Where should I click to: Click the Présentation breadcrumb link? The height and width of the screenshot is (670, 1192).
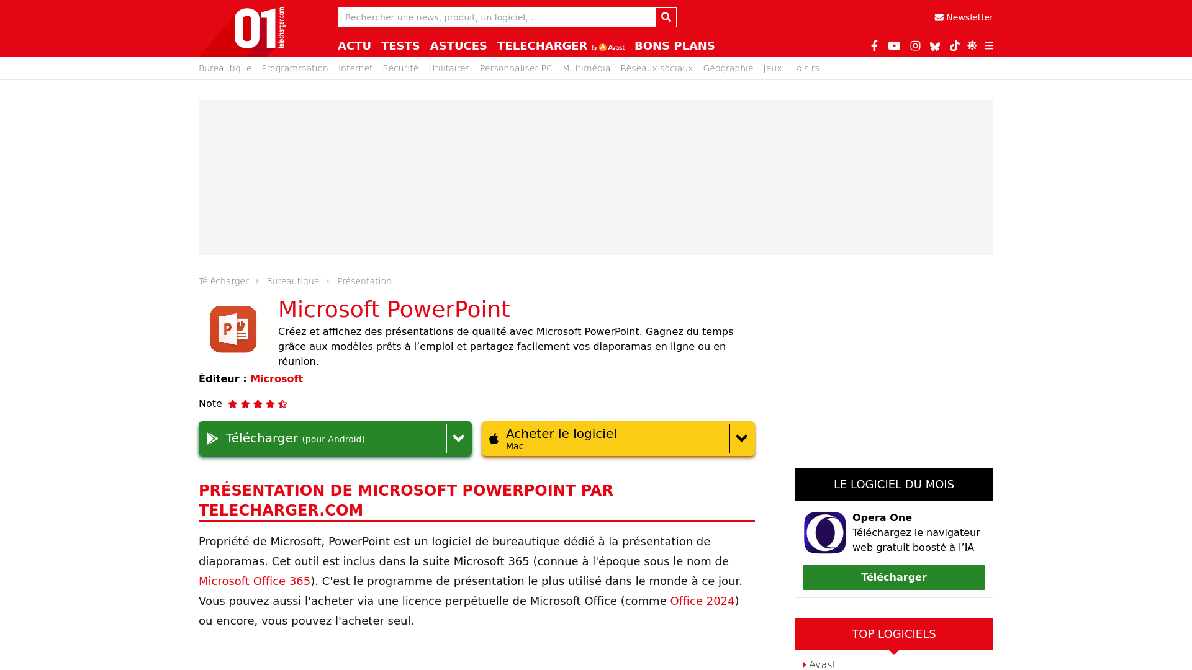tap(364, 281)
